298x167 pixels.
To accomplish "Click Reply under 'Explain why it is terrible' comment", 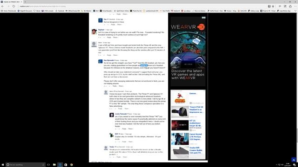I will point(124,141).
